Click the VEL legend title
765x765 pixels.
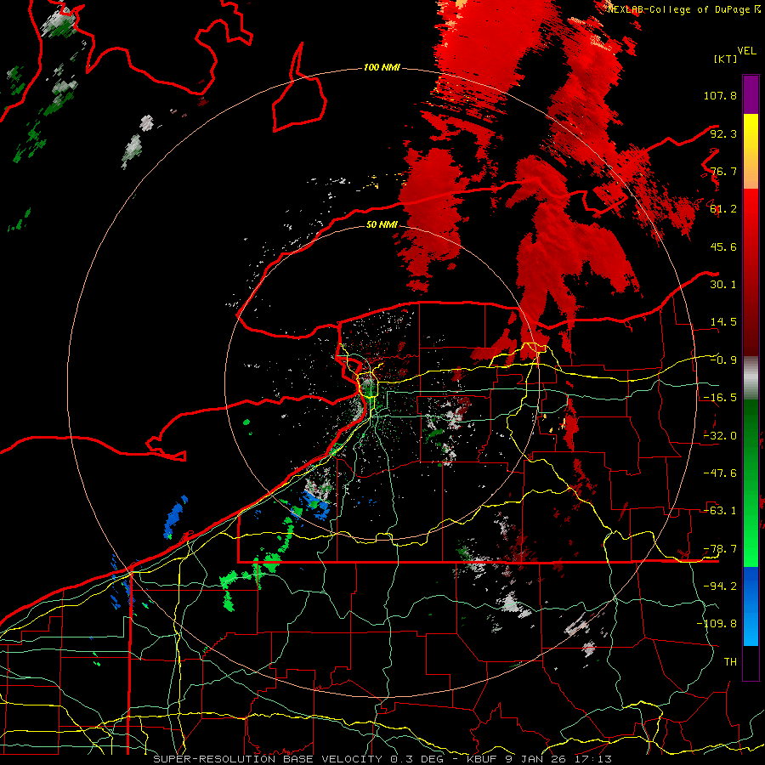pos(746,51)
